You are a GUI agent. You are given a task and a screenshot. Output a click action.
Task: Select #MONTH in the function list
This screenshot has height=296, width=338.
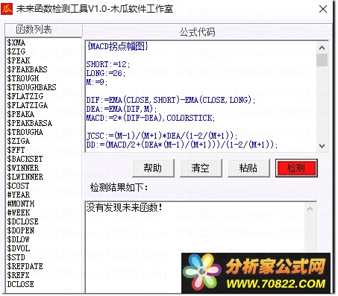[x=21, y=204]
